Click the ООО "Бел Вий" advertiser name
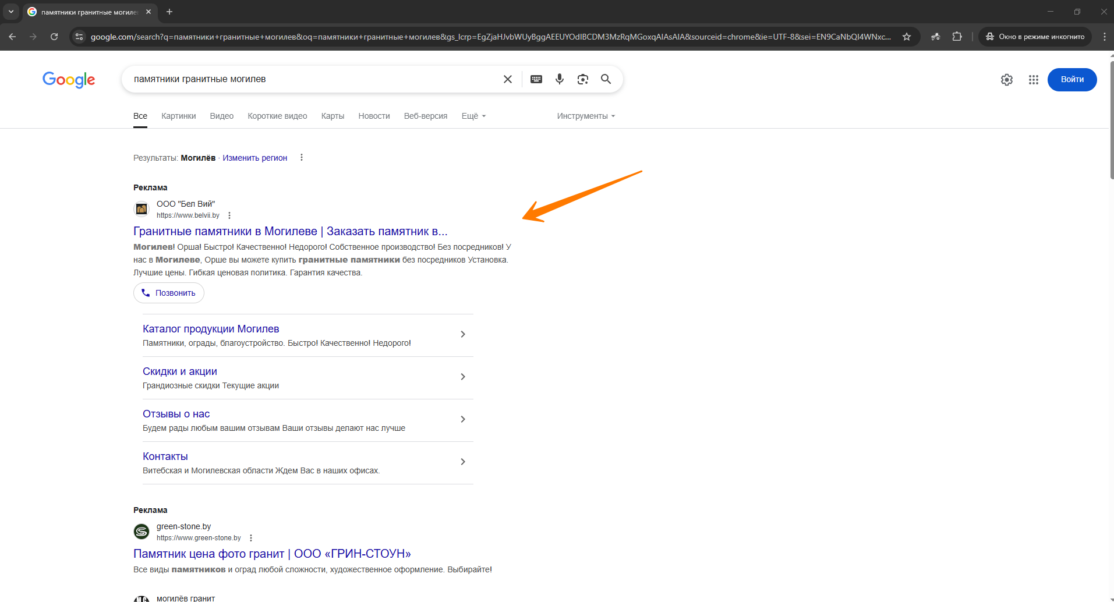 pos(186,204)
